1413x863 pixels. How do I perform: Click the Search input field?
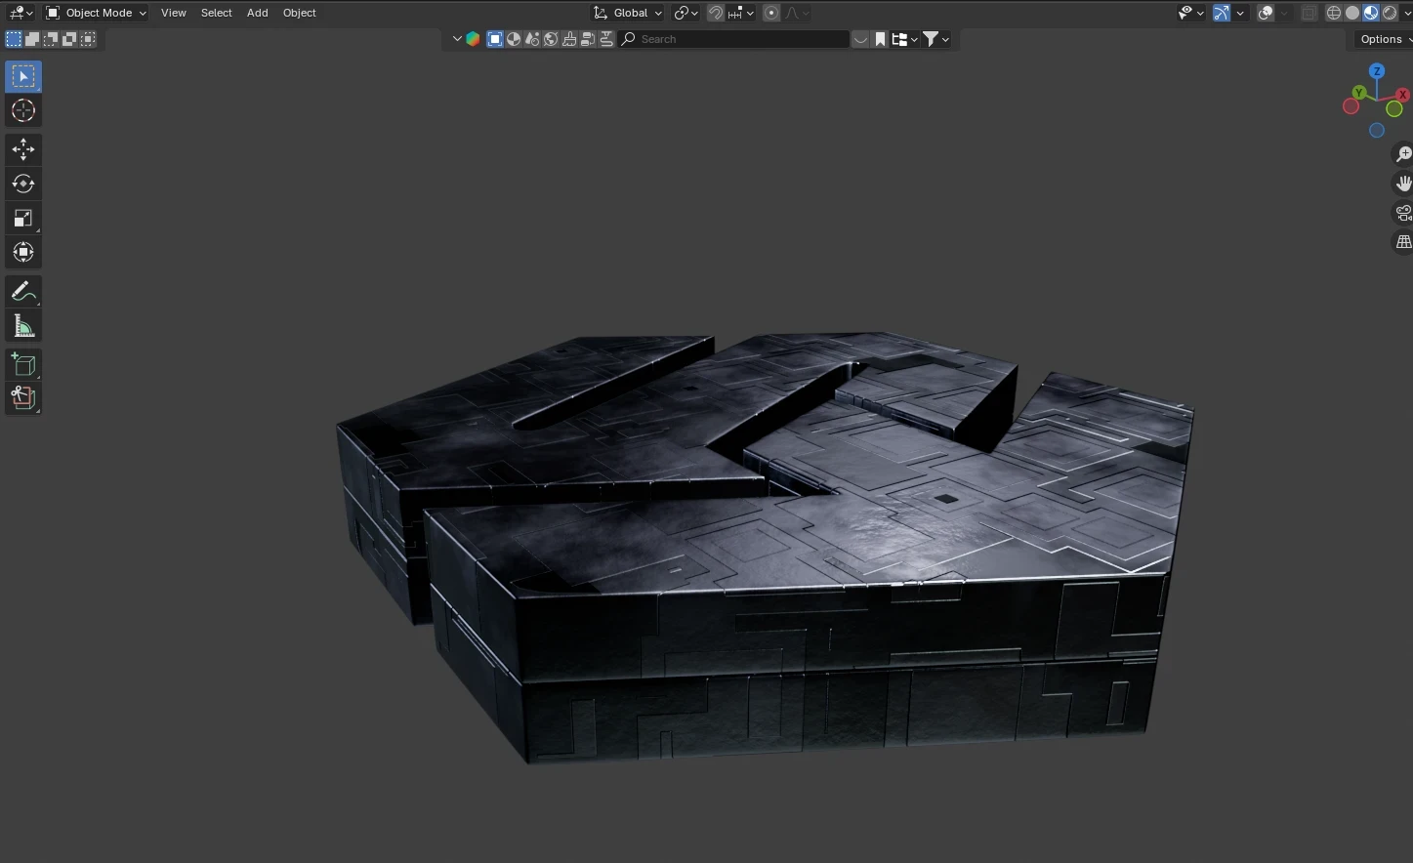[x=734, y=39]
